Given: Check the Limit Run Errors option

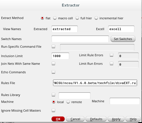Looking at the screenshot, I should pos(111,63).
